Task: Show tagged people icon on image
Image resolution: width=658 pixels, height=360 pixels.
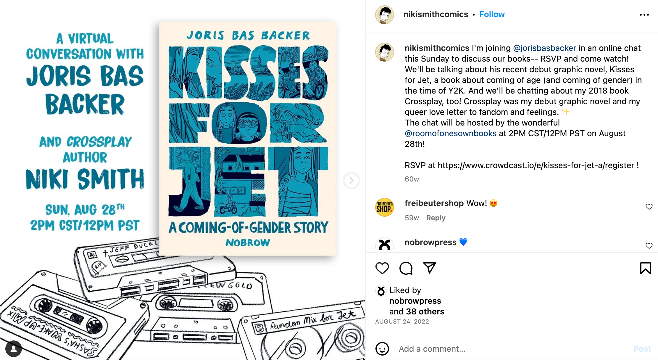Action: [14, 349]
